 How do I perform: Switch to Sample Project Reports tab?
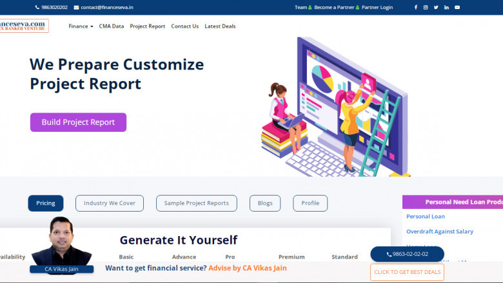point(196,203)
